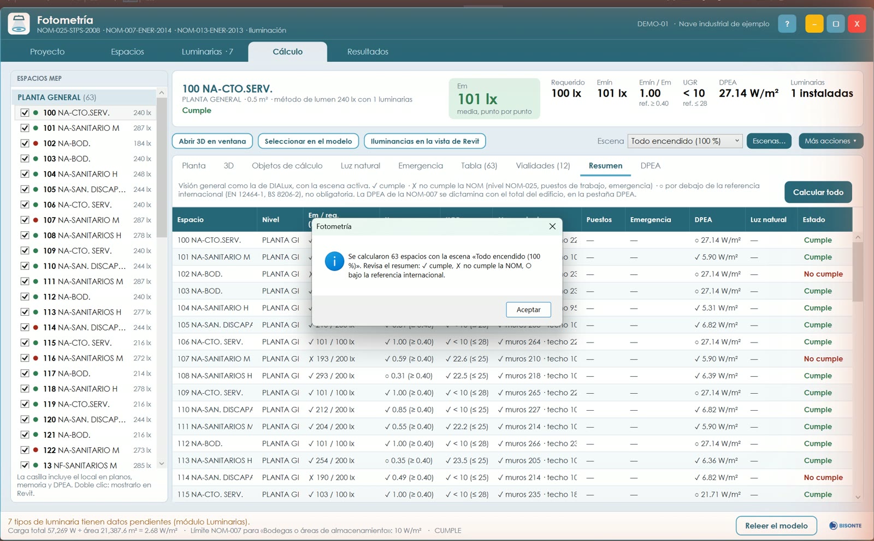Click spaces list scrollbar down arrow
Screen dimensions: 874x541
click(162, 464)
